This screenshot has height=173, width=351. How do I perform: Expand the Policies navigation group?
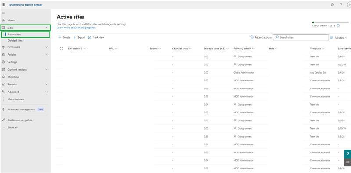click(47, 55)
